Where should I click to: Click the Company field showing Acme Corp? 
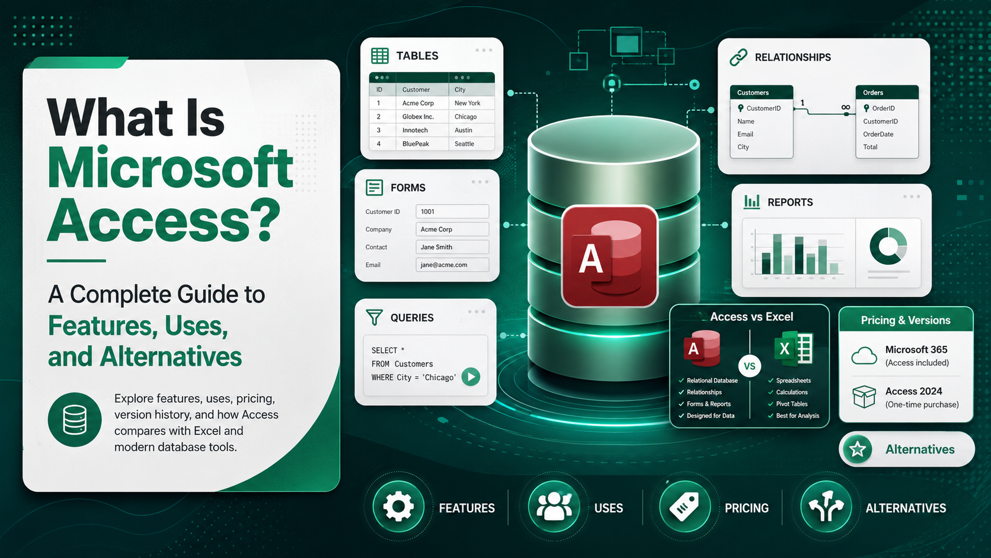(x=452, y=229)
